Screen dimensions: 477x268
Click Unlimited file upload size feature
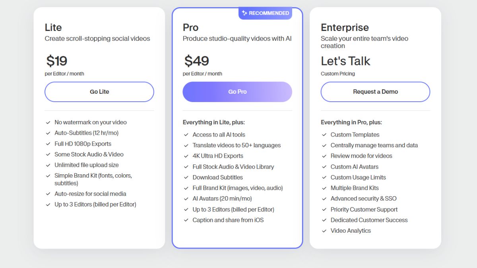pos(87,165)
